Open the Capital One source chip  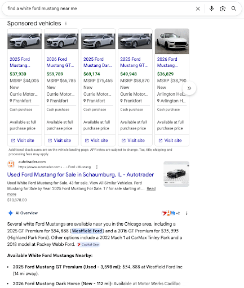[x=88, y=245]
